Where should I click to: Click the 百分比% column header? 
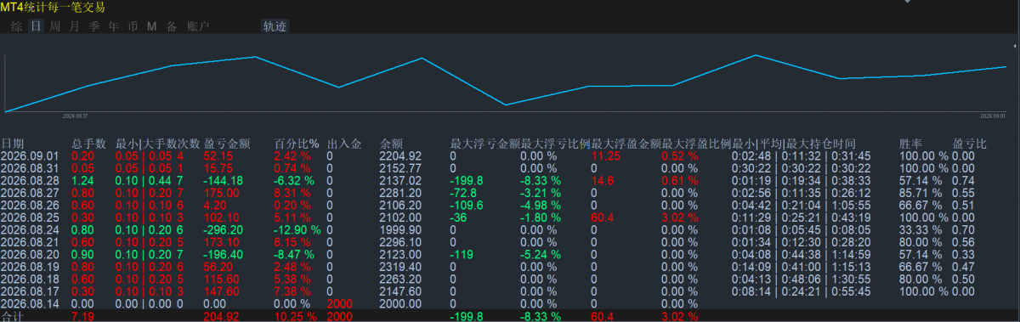(x=297, y=144)
